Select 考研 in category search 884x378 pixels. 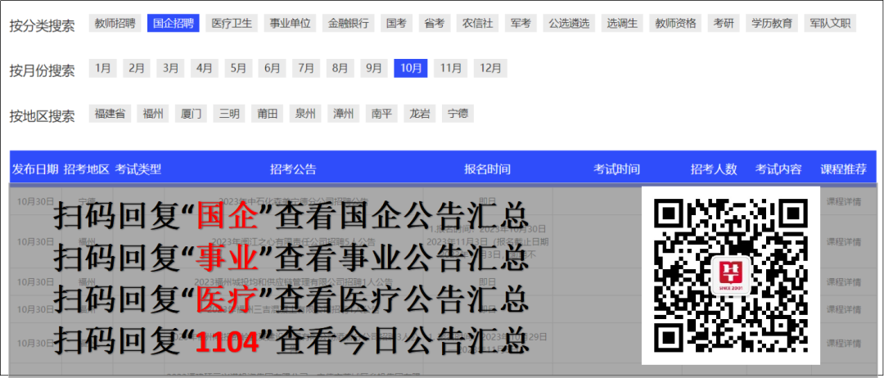pos(724,23)
